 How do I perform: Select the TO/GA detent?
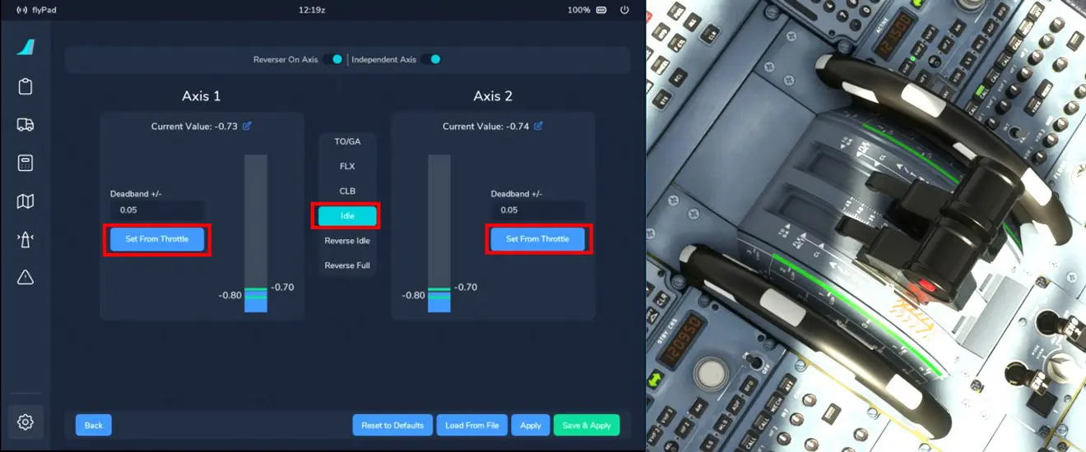tap(347, 141)
